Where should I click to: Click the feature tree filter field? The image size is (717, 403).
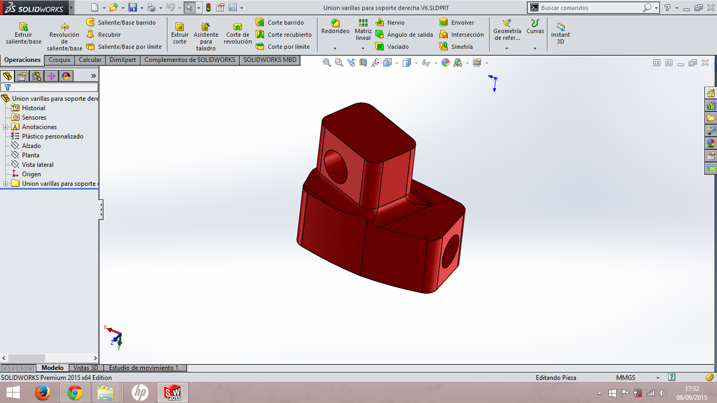pyautogui.click(x=49, y=87)
